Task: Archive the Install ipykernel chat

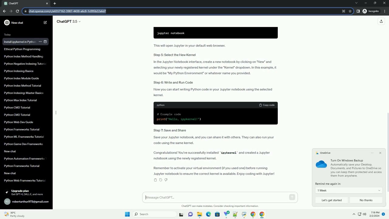Action: tap(45, 42)
